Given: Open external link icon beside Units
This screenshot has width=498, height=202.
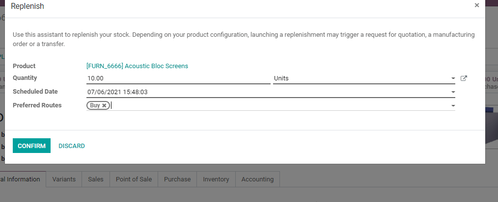Looking at the screenshot, I should click(464, 78).
